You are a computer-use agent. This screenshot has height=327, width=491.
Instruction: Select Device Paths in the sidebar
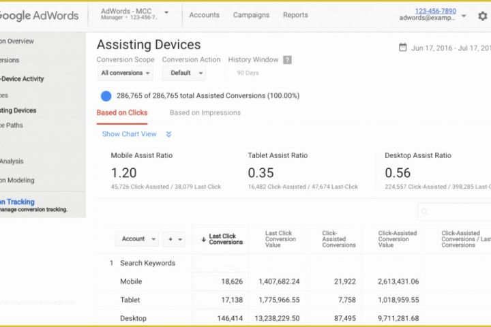click(x=12, y=125)
